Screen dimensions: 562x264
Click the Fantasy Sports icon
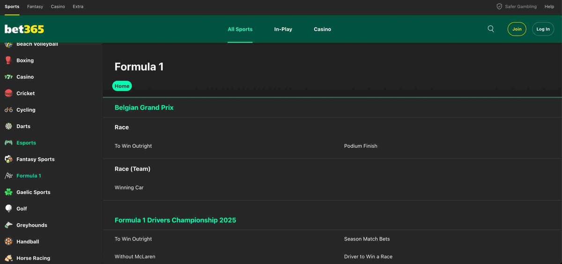click(x=8, y=159)
